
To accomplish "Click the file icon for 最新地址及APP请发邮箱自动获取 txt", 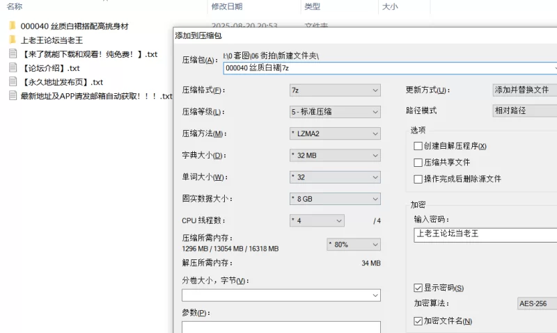I will (x=13, y=96).
